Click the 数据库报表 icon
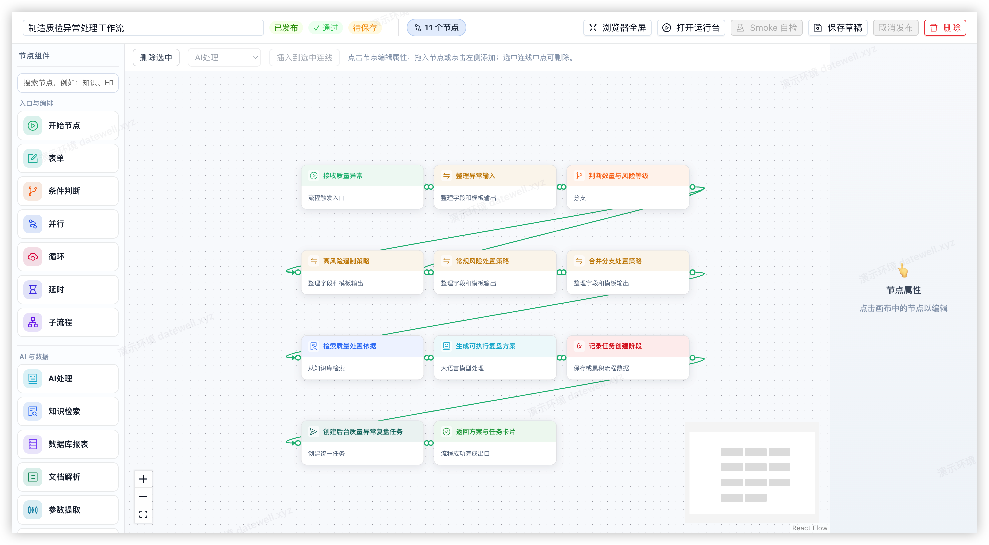 [x=32, y=444]
